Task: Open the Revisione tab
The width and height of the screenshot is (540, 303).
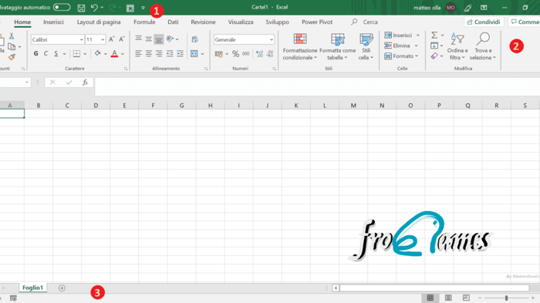Action: click(203, 22)
